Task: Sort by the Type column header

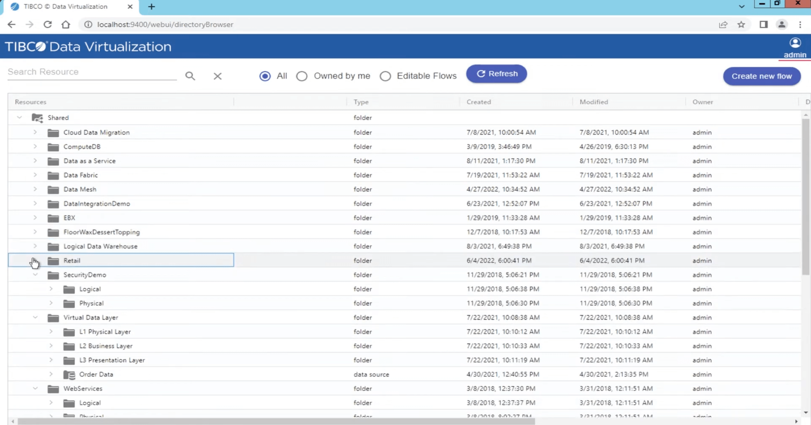Action: coord(361,102)
